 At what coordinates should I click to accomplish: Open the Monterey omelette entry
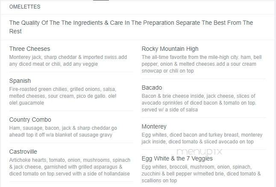click(x=154, y=126)
